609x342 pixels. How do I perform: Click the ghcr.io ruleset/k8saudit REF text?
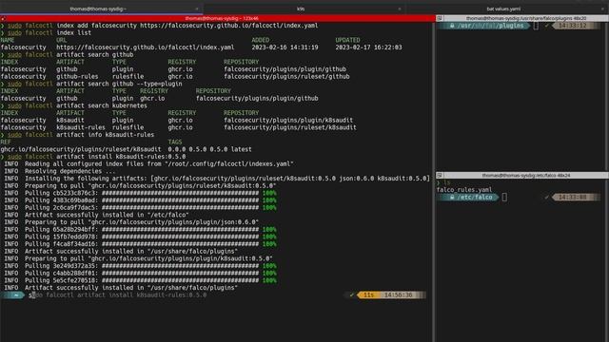(x=81, y=149)
